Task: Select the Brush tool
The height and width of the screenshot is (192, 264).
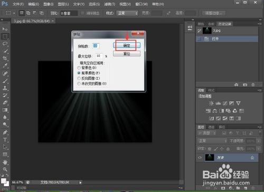Action: 5,81
